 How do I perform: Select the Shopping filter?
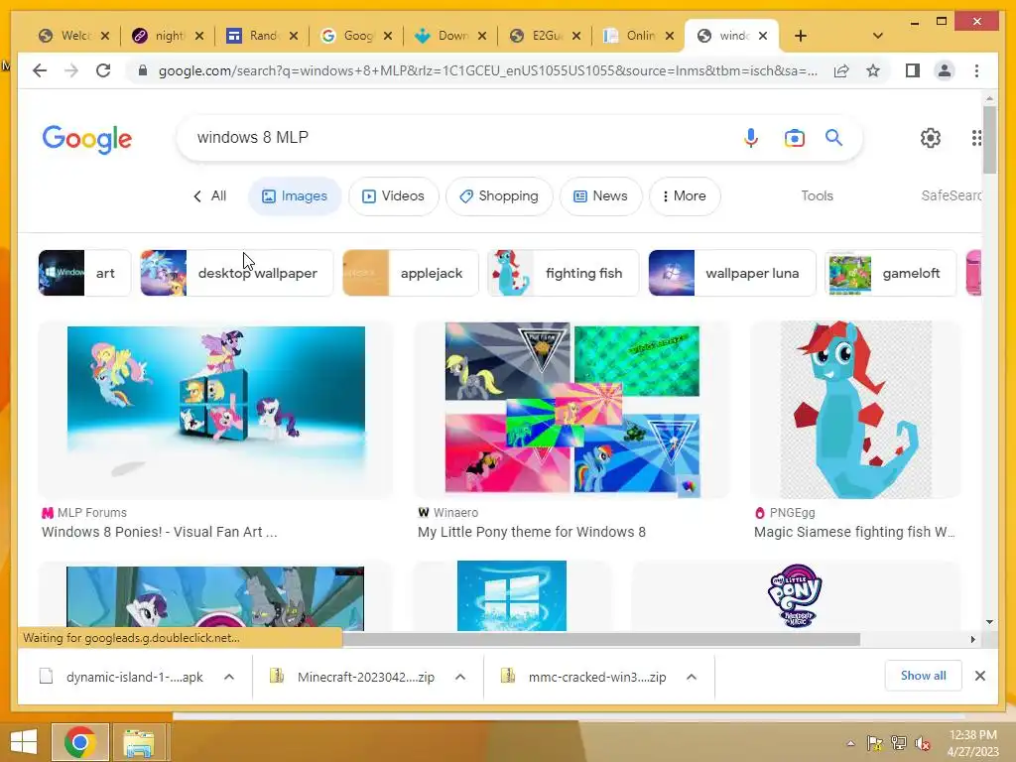(x=499, y=195)
